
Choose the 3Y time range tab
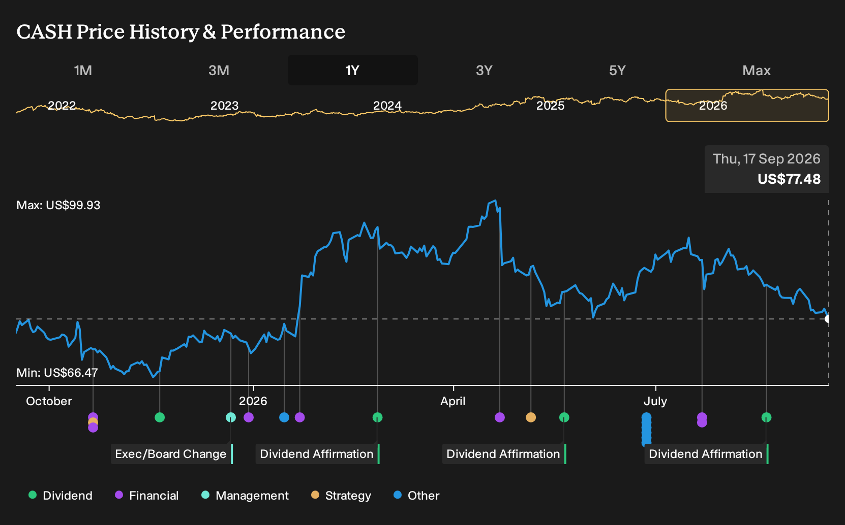(x=484, y=71)
